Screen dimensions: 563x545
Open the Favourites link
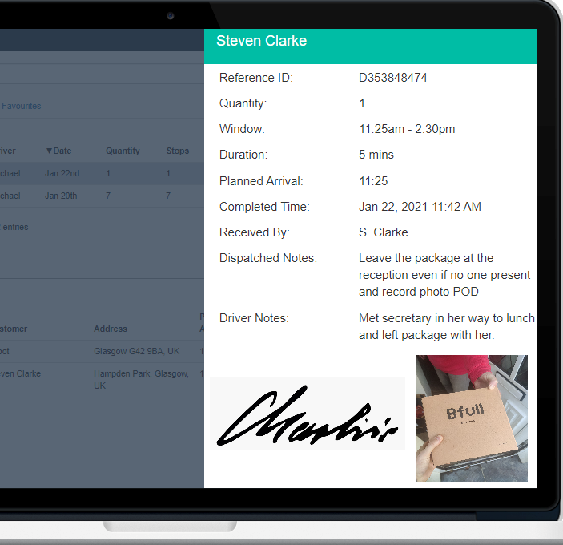click(21, 106)
